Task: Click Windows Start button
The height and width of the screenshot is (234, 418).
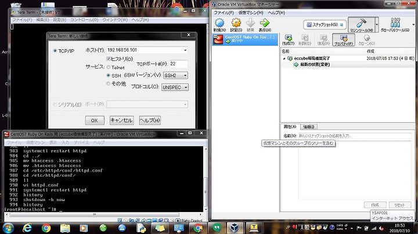Action: tap(8, 228)
